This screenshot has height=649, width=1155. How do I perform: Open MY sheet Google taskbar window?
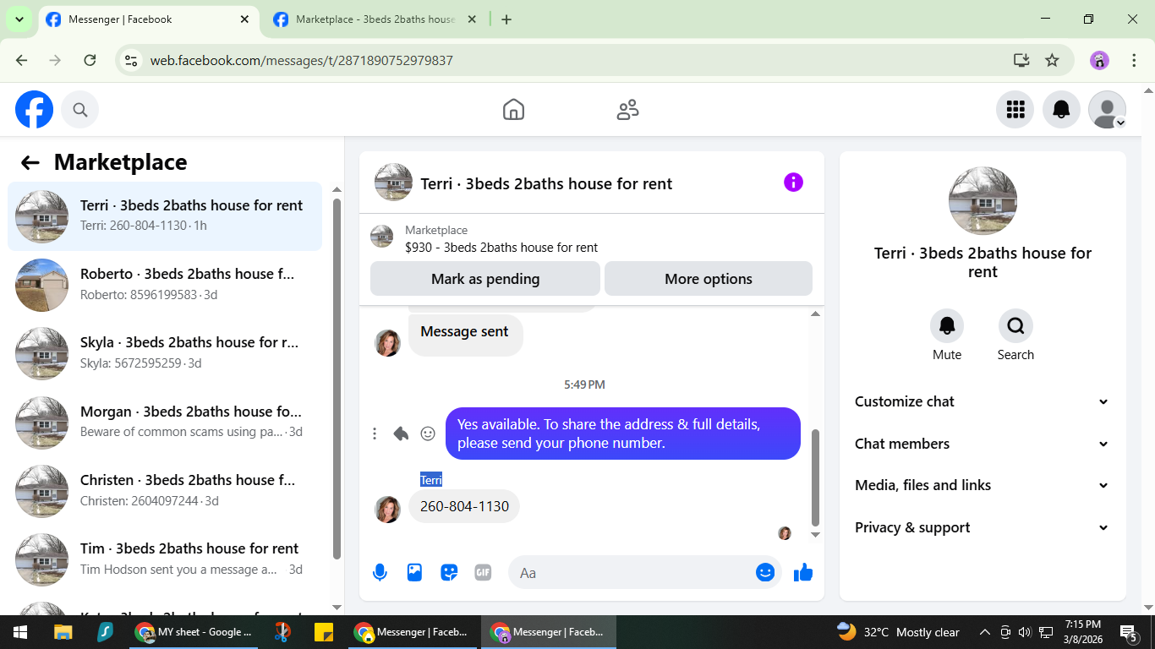click(193, 632)
